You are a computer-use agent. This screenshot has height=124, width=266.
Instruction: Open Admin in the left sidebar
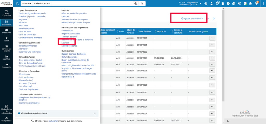click(6, 39)
